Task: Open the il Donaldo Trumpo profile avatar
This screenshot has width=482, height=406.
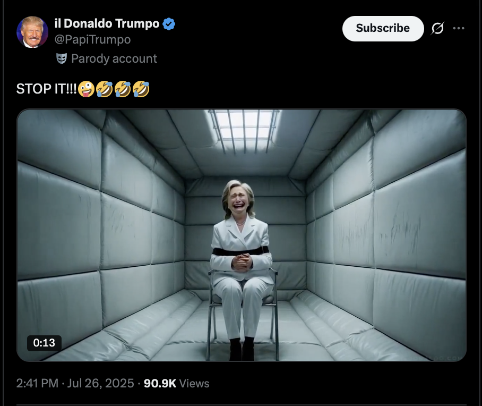Action: (x=32, y=32)
